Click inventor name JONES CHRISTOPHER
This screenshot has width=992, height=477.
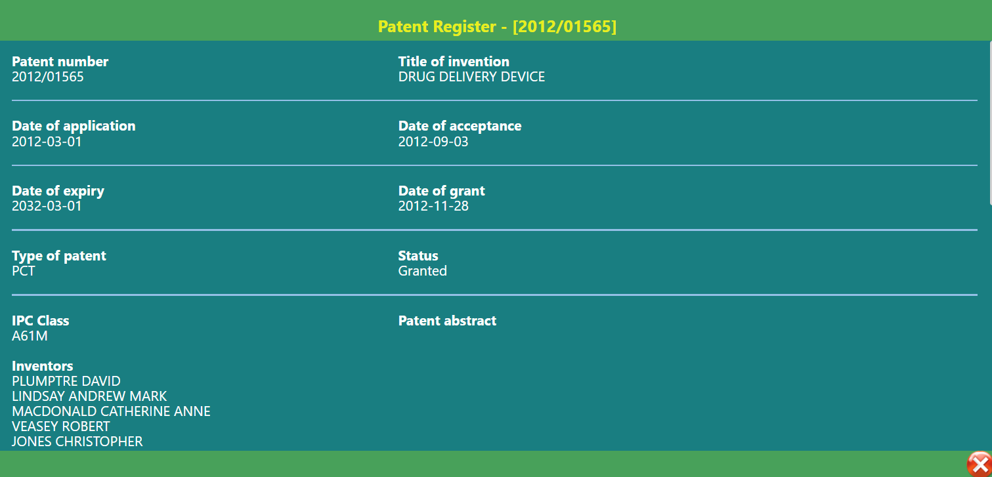[77, 441]
